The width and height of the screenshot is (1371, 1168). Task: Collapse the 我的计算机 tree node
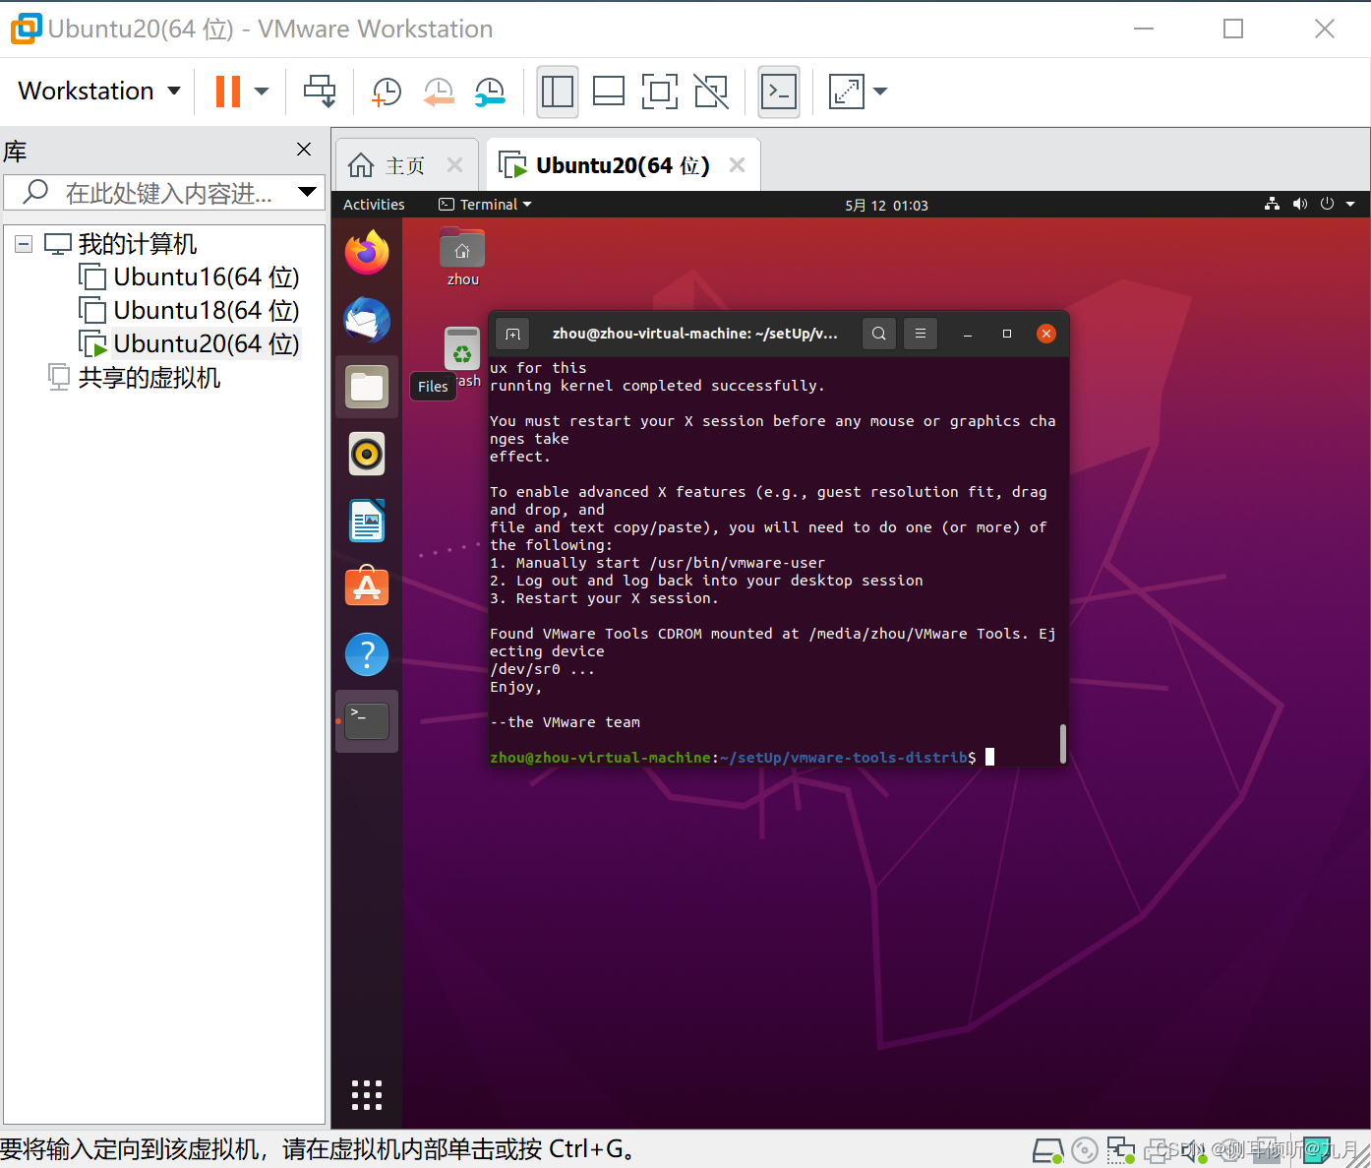[24, 243]
